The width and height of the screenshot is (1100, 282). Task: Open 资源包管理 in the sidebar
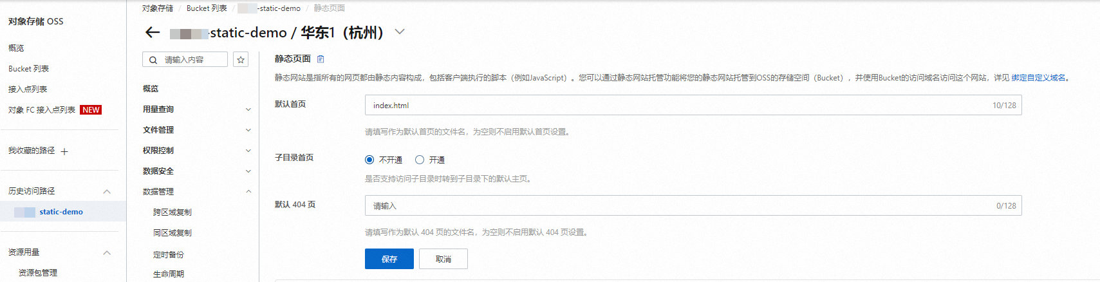pyautogui.click(x=38, y=273)
